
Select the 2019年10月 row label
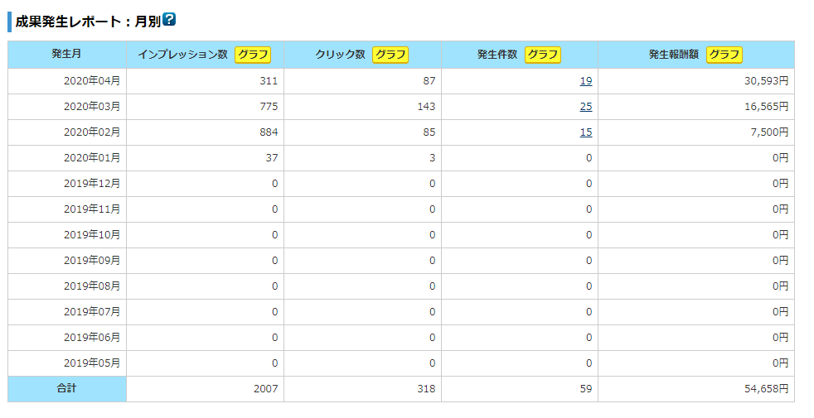coord(92,235)
